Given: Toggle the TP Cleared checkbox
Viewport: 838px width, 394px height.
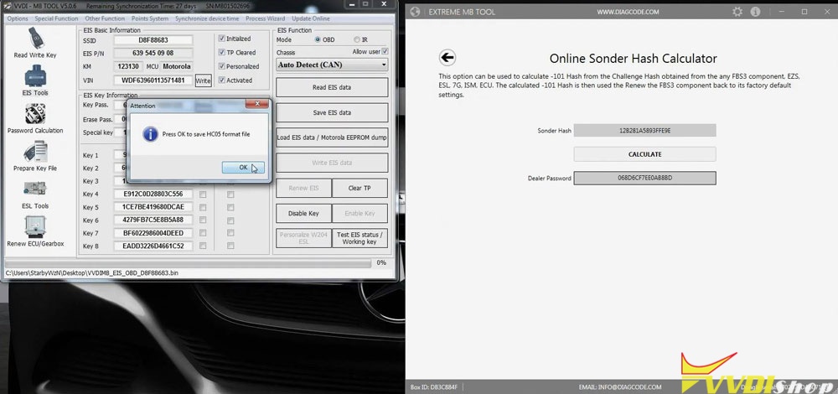Looking at the screenshot, I should (222, 52).
